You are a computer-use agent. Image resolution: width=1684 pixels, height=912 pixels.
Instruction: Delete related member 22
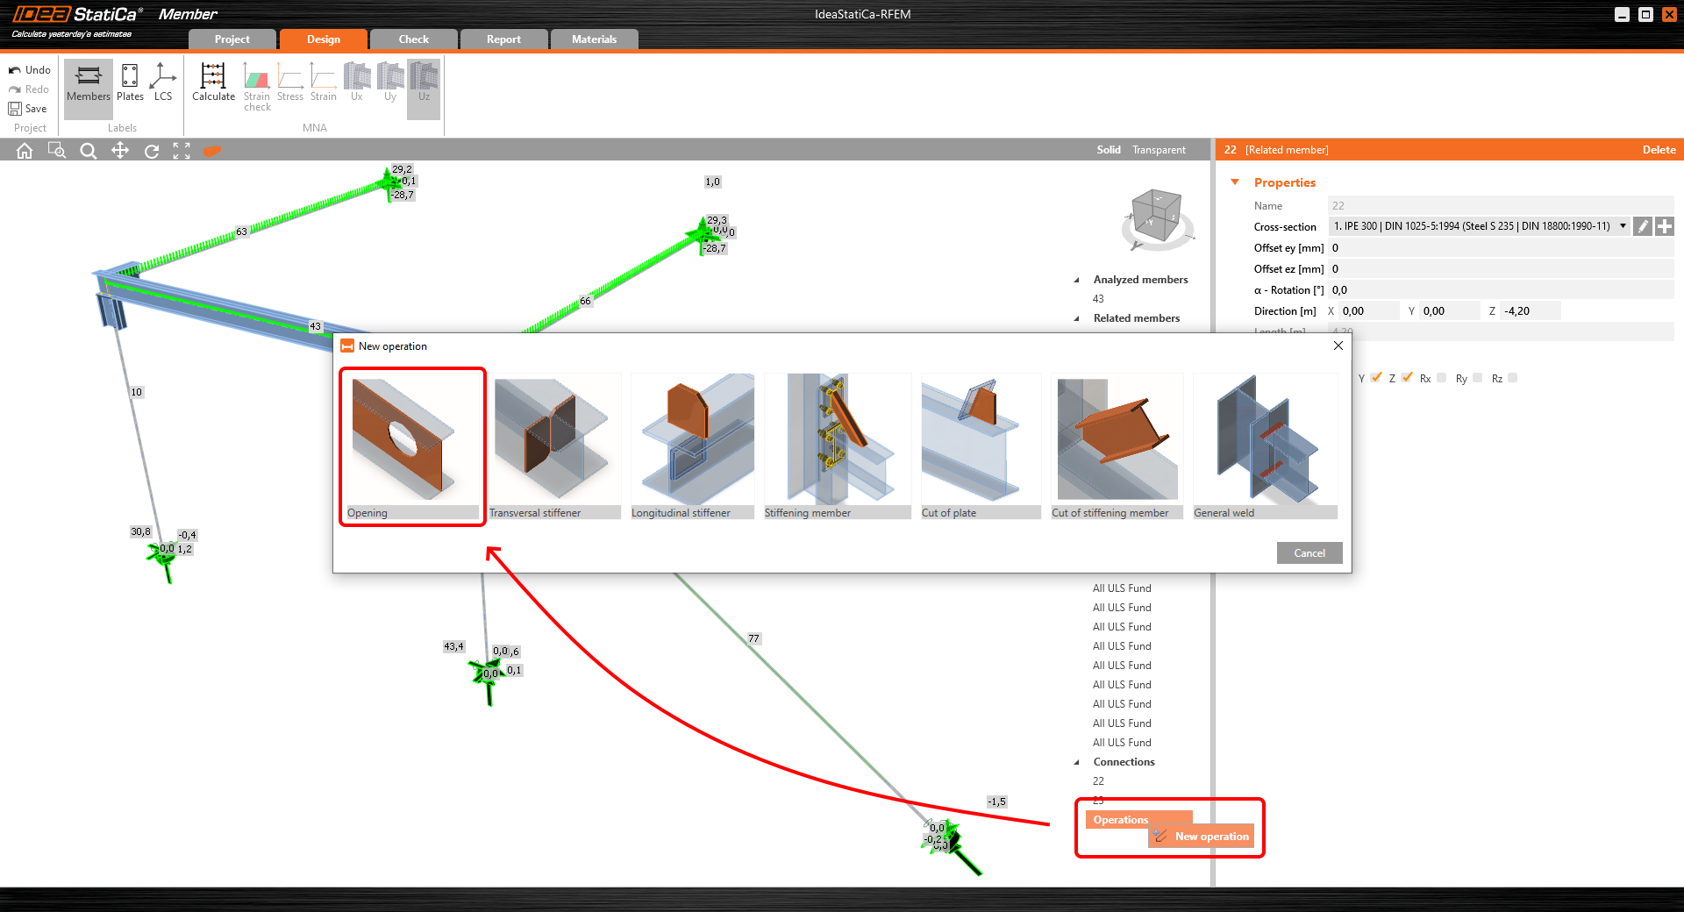tap(1659, 150)
